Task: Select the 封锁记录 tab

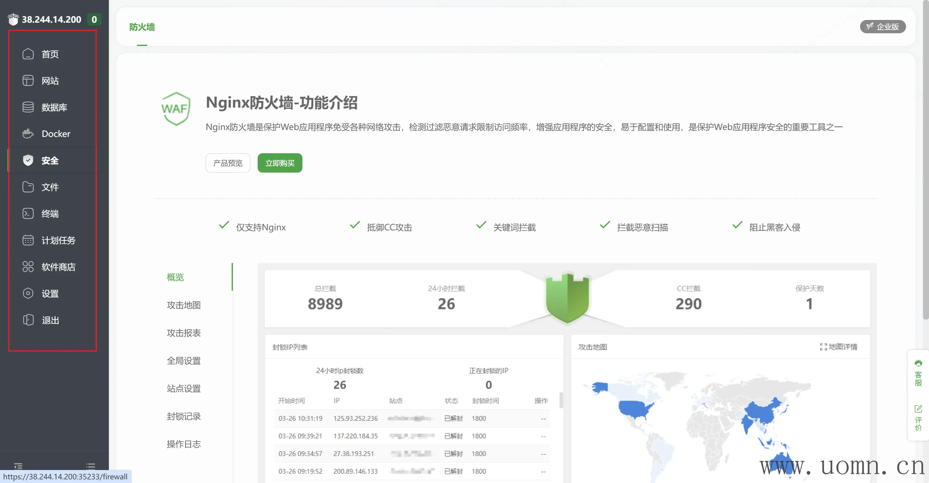Action: pyautogui.click(x=184, y=416)
